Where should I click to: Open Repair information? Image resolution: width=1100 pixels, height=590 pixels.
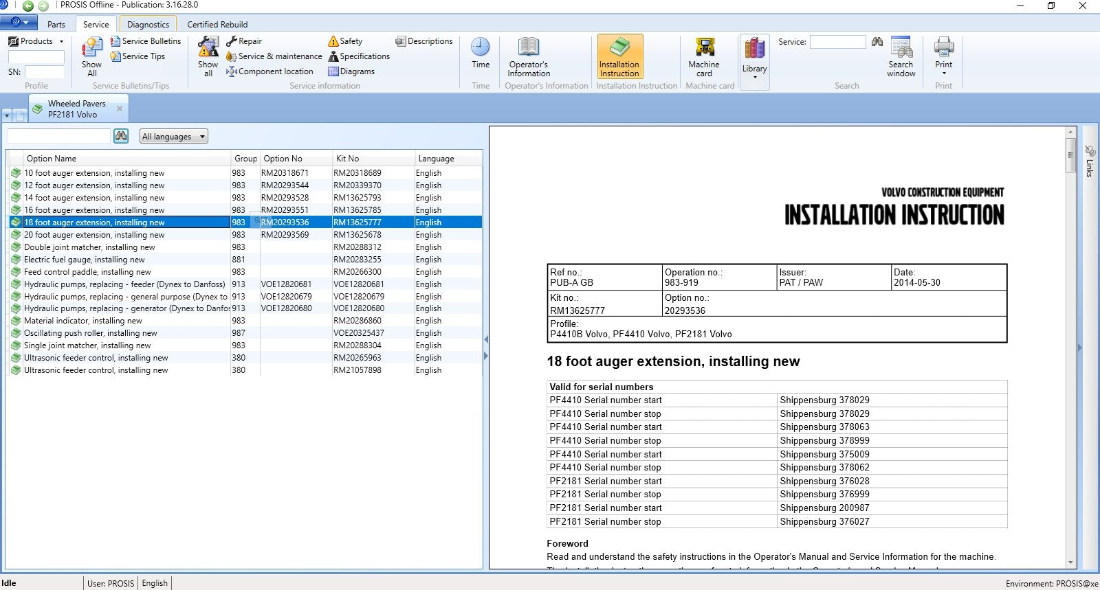click(244, 41)
